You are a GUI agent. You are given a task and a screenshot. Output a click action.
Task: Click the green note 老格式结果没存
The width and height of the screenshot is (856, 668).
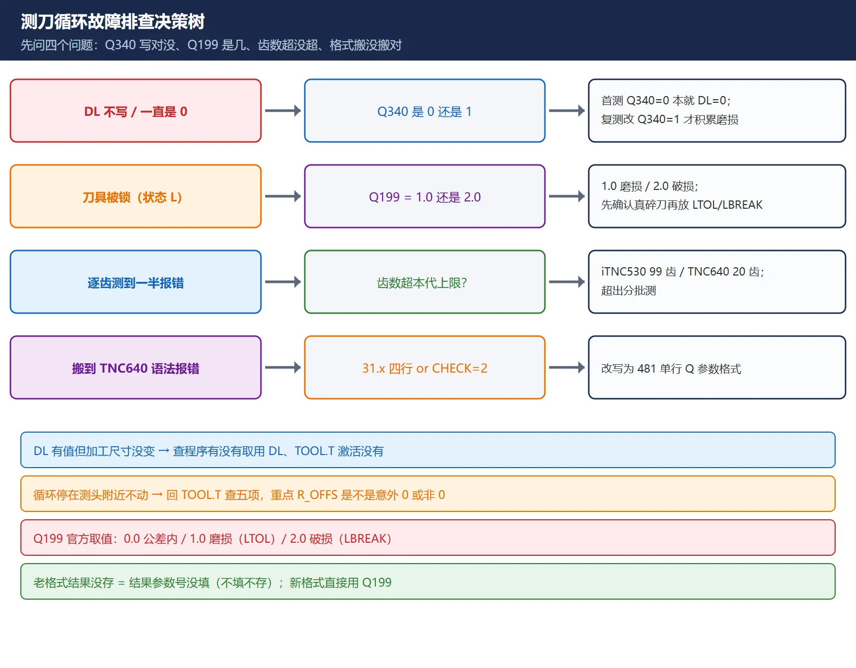click(x=428, y=581)
